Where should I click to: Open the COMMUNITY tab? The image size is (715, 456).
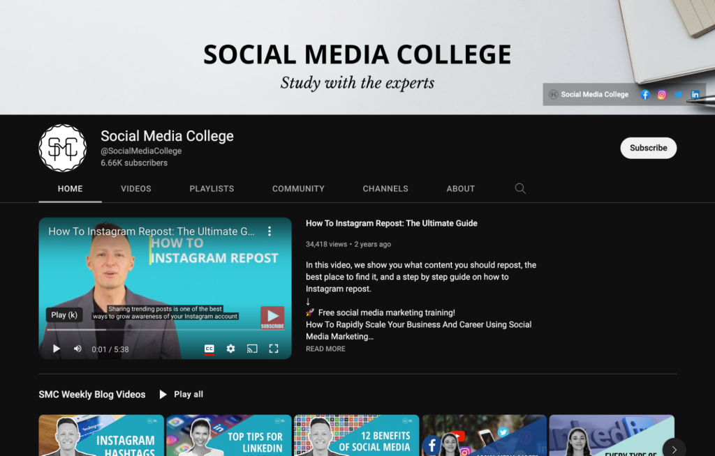coord(298,188)
